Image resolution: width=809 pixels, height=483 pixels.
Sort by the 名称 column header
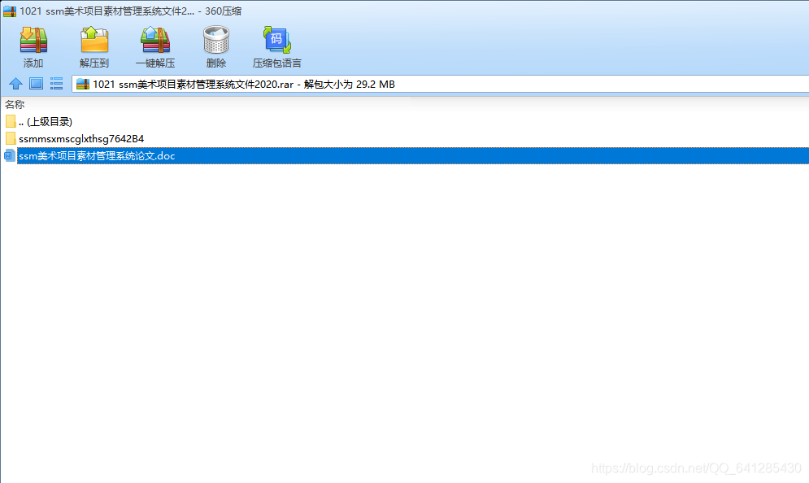pyautogui.click(x=15, y=104)
